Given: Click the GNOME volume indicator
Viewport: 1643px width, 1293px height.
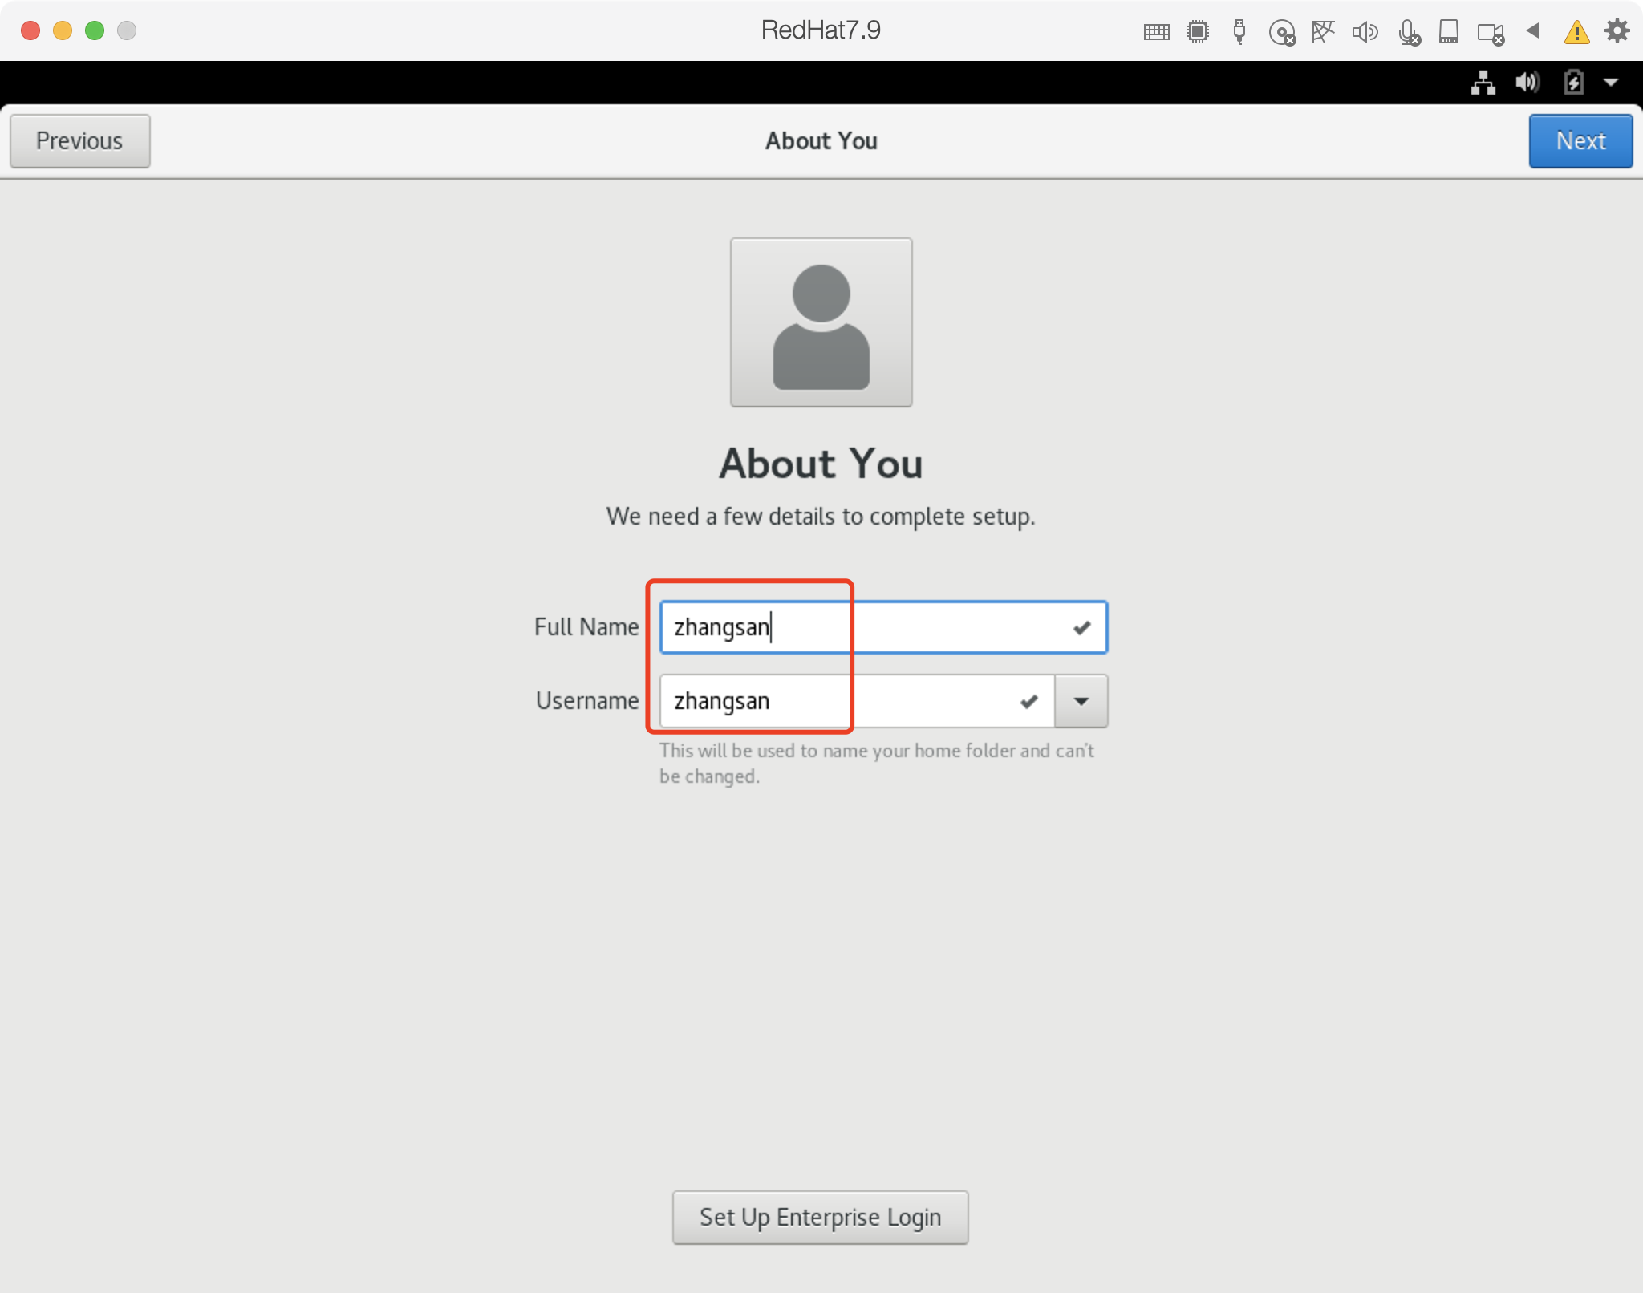Looking at the screenshot, I should click(x=1527, y=82).
